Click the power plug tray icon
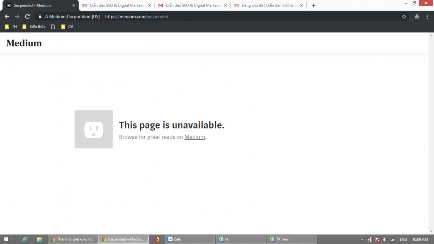The width and height of the screenshot is (434, 244). pos(370,240)
